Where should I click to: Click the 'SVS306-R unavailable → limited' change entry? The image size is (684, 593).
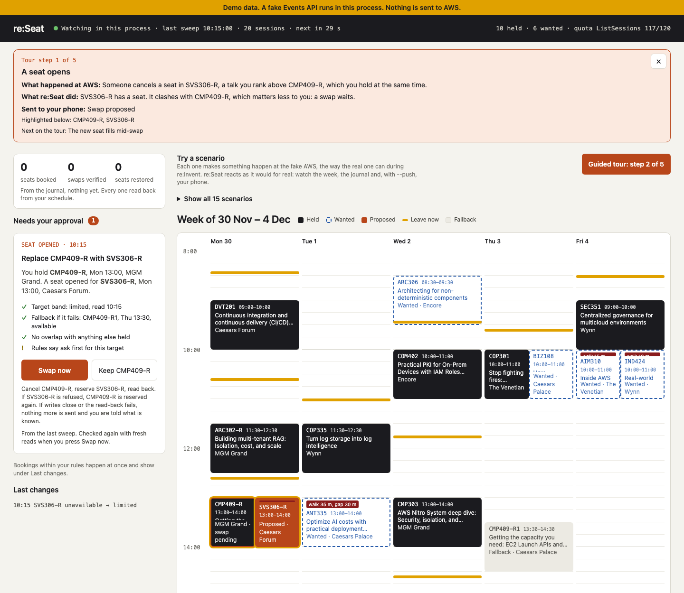click(x=75, y=505)
